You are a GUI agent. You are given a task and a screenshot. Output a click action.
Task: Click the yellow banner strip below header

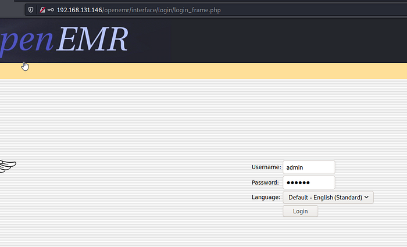pos(203,70)
